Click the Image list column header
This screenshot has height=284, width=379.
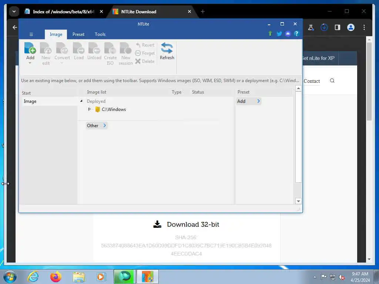(97, 92)
